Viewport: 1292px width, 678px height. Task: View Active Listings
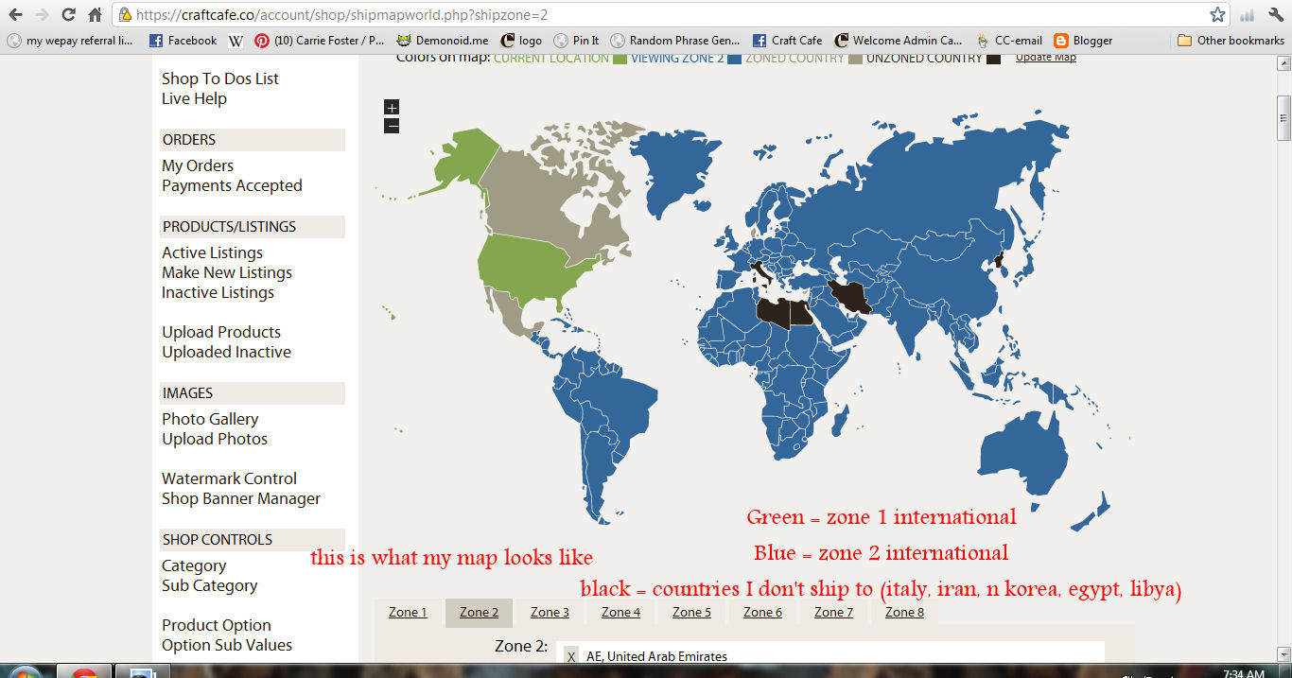coord(212,252)
